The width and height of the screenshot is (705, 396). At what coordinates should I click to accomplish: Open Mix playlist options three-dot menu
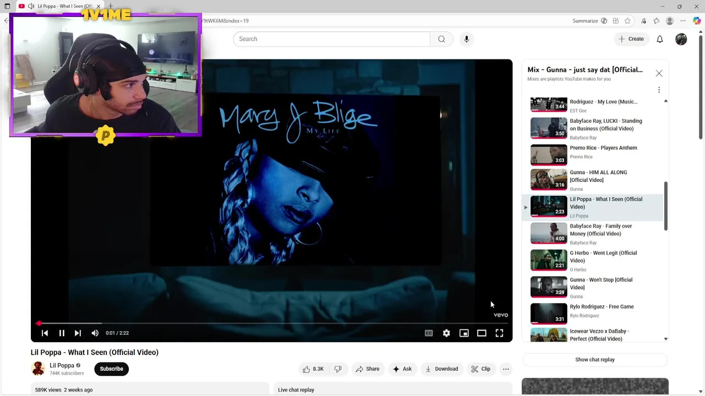point(659,90)
